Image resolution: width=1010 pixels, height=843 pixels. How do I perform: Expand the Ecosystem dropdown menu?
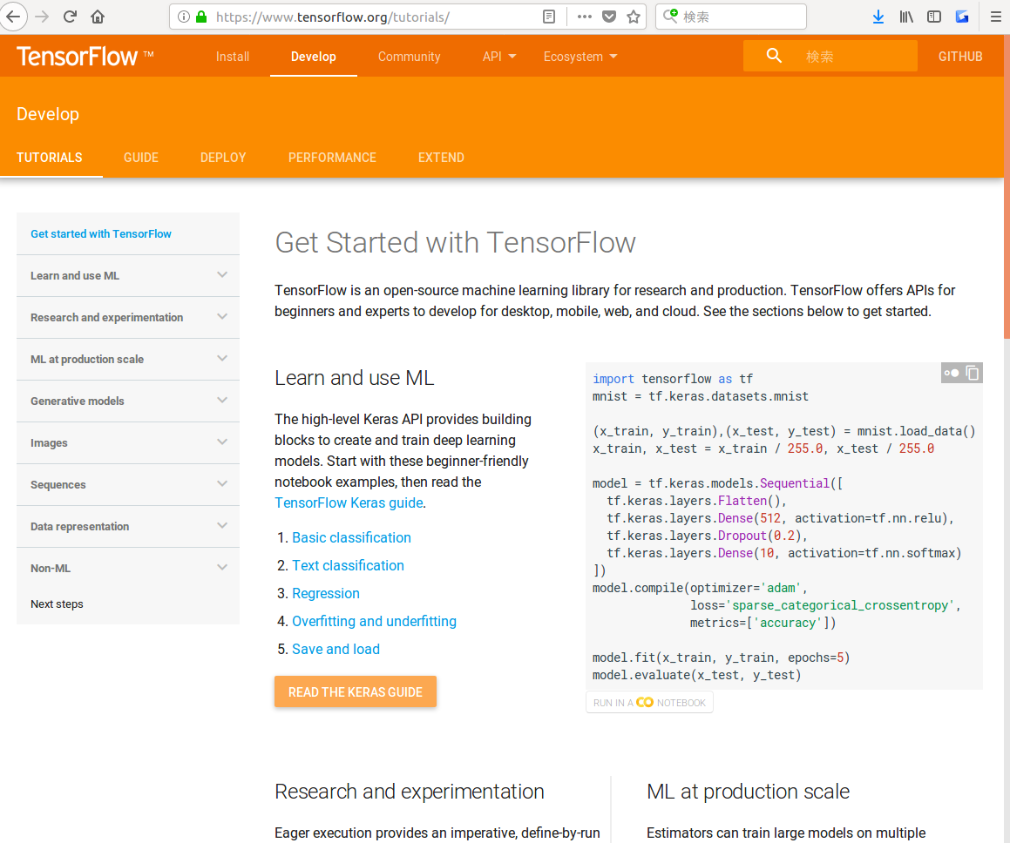pos(580,57)
